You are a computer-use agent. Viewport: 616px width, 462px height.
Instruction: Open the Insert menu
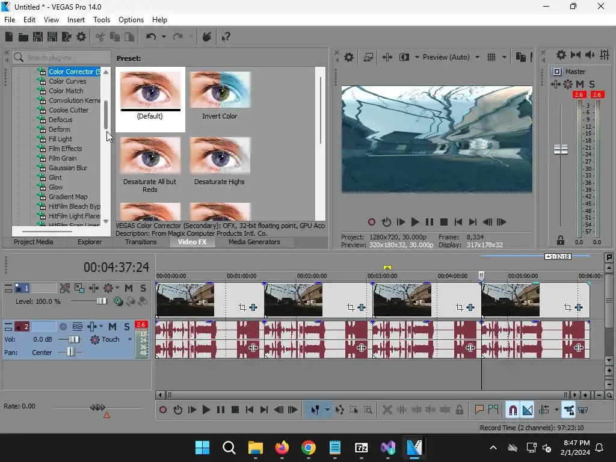coord(76,20)
